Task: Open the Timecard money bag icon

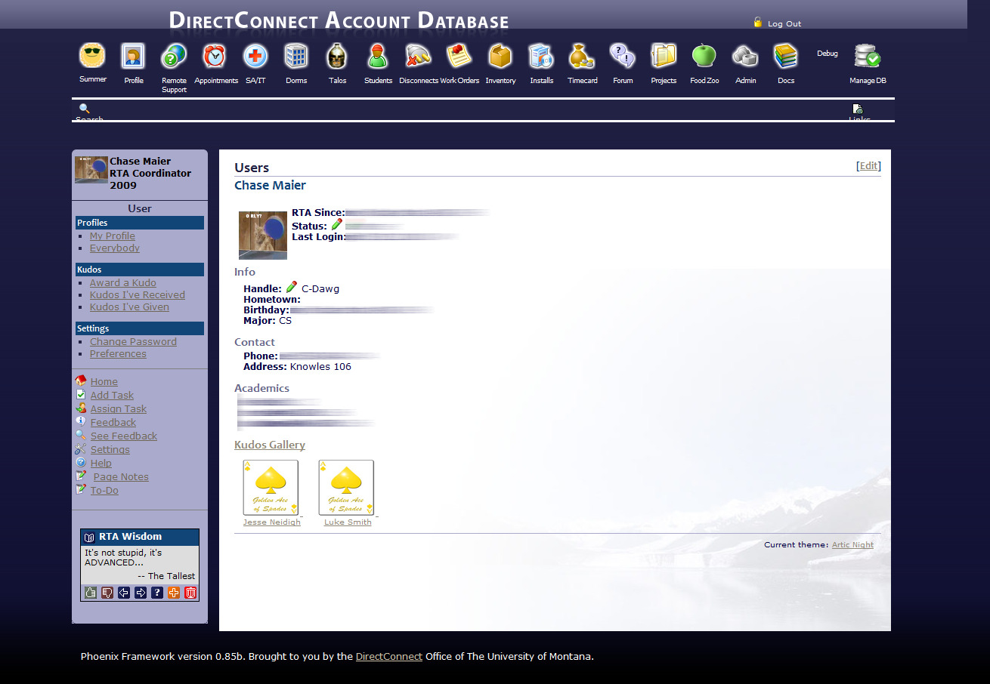Action: coord(582,56)
